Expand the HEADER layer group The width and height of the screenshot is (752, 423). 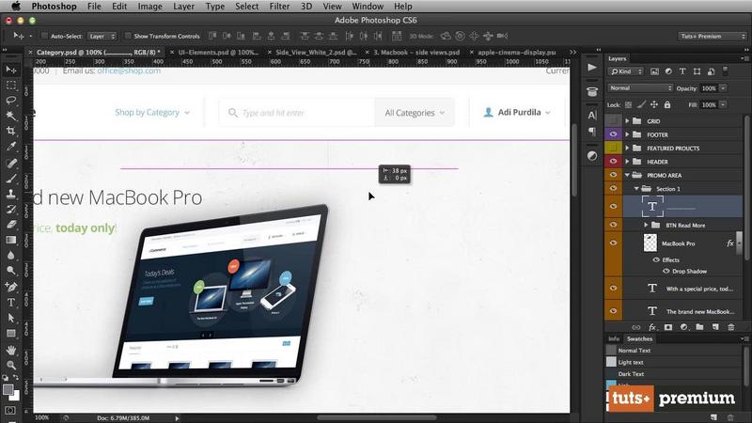pyautogui.click(x=627, y=162)
